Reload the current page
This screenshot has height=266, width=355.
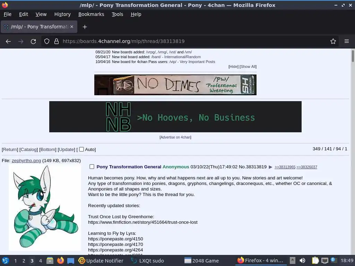33,42
